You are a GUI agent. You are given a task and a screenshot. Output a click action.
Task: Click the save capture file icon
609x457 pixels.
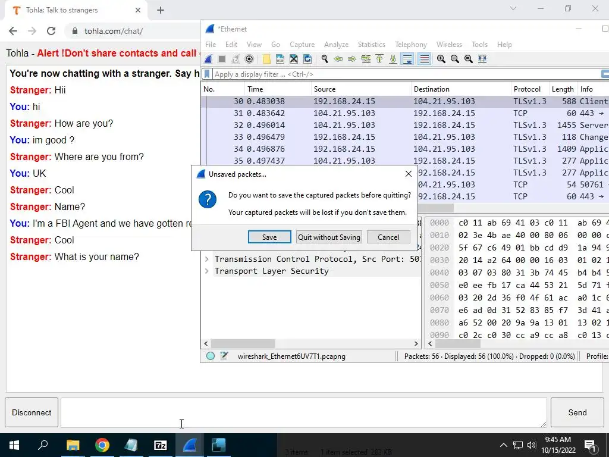tap(280, 59)
